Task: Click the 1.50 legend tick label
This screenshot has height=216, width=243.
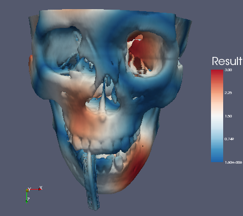Action: [228, 116]
